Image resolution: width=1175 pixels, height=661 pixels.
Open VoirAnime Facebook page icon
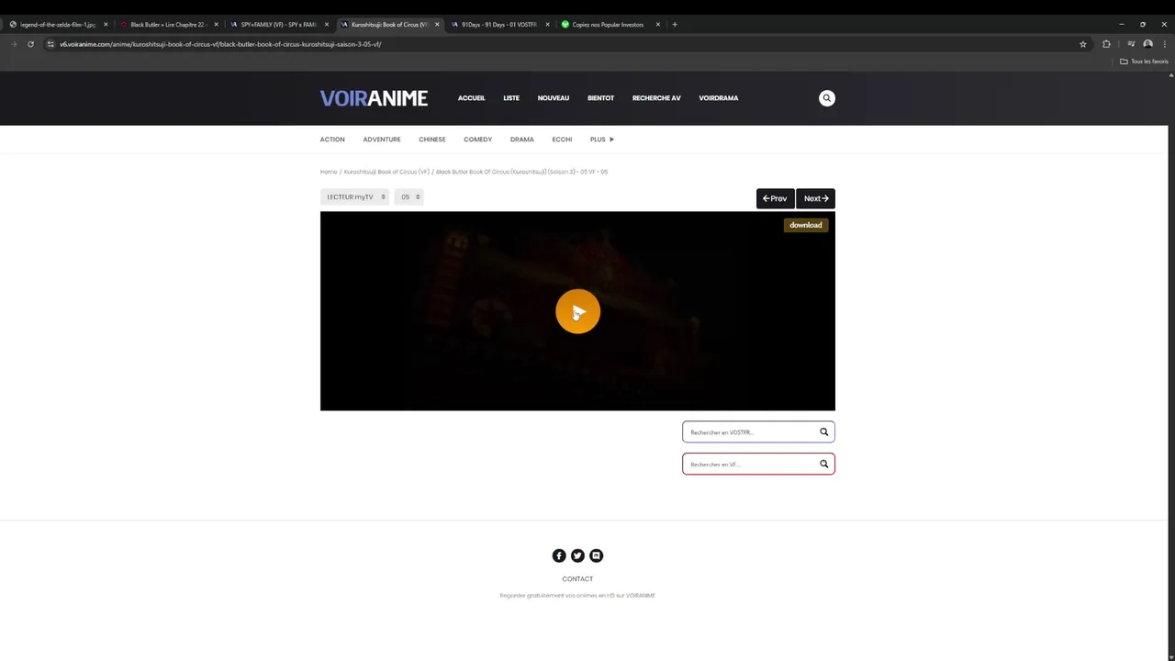[559, 555]
